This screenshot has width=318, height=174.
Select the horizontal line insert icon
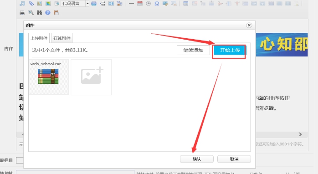(x=131, y=4)
